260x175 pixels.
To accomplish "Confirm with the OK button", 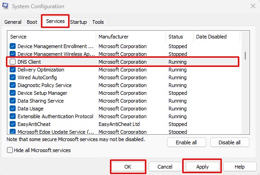I will [128, 167].
